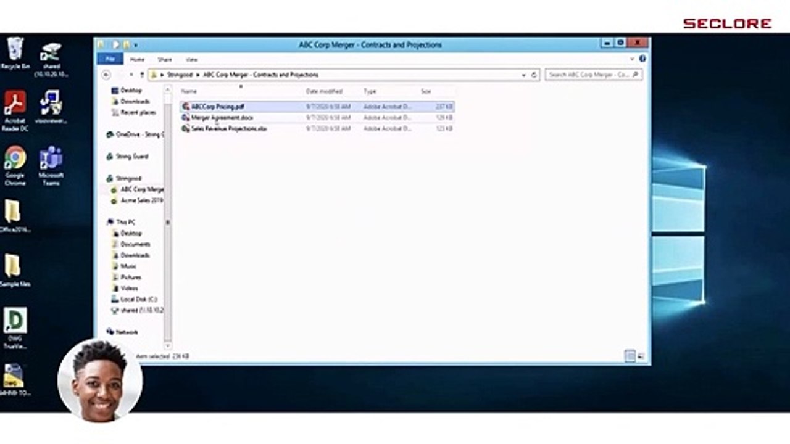
Task: Select the Merger Agreement.docx file
Action: [x=318, y=117]
